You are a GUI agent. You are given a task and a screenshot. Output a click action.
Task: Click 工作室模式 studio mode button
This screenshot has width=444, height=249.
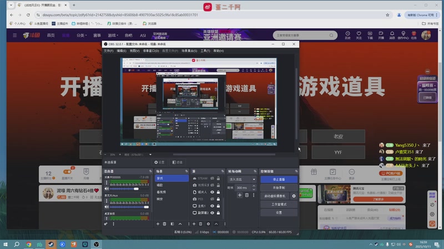tap(279, 204)
